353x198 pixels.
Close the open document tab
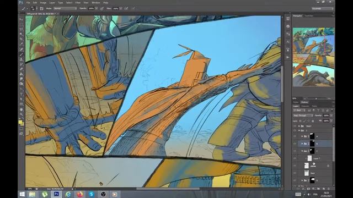(58, 14)
